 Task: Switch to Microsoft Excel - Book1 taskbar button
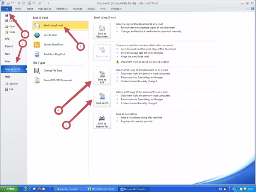(x=102, y=189)
